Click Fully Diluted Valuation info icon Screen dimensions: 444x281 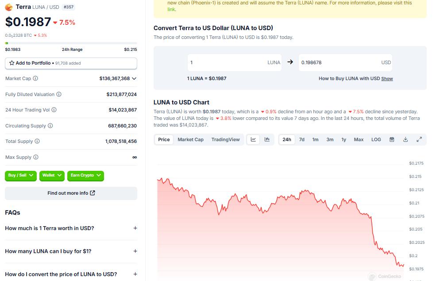pos(59,94)
